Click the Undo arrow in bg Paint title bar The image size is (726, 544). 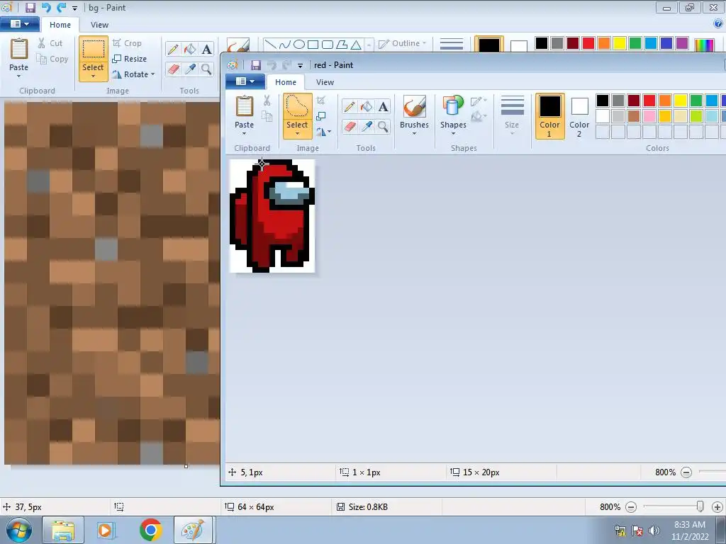click(46, 7)
